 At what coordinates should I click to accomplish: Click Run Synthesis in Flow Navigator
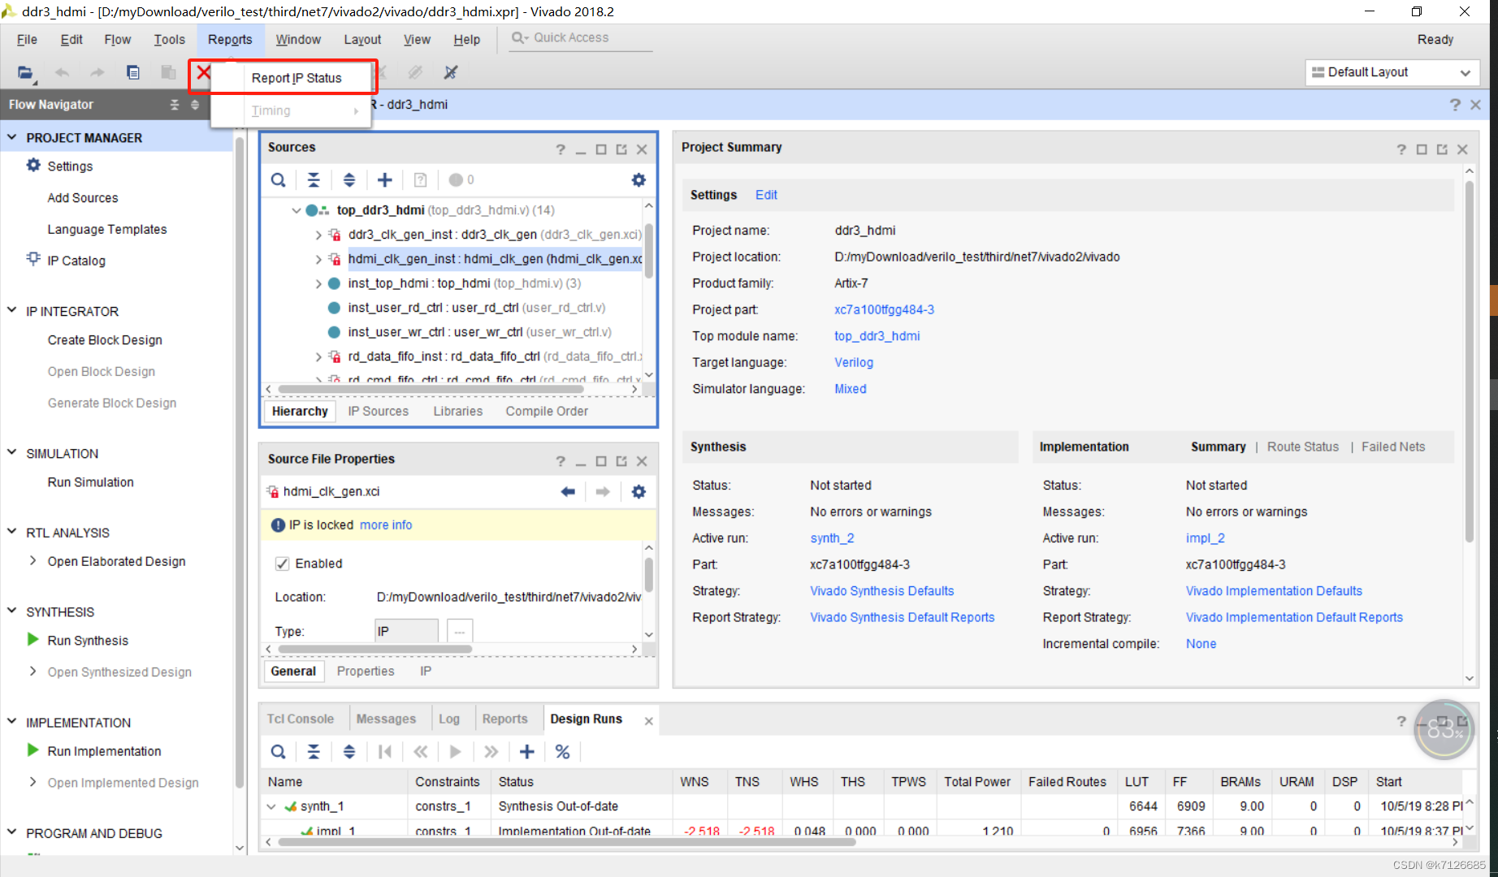click(88, 641)
